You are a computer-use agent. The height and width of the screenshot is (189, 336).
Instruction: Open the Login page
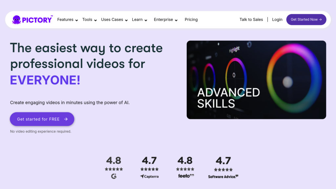[x=277, y=20]
